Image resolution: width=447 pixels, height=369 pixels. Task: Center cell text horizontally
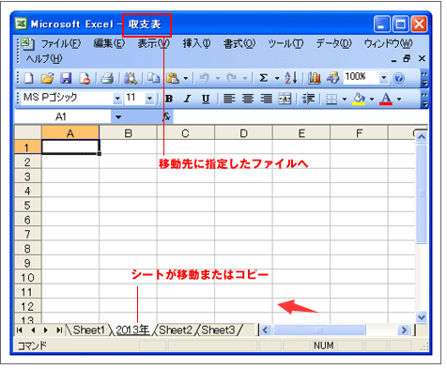pyautogui.click(x=248, y=99)
